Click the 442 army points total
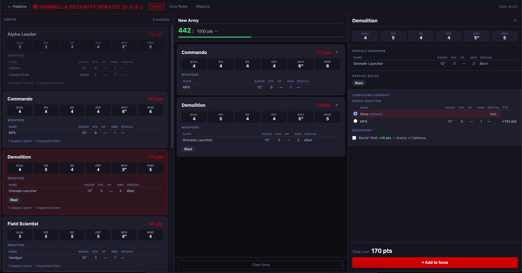Image resolution: width=522 pixels, height=273 pixels. (185, 30)
